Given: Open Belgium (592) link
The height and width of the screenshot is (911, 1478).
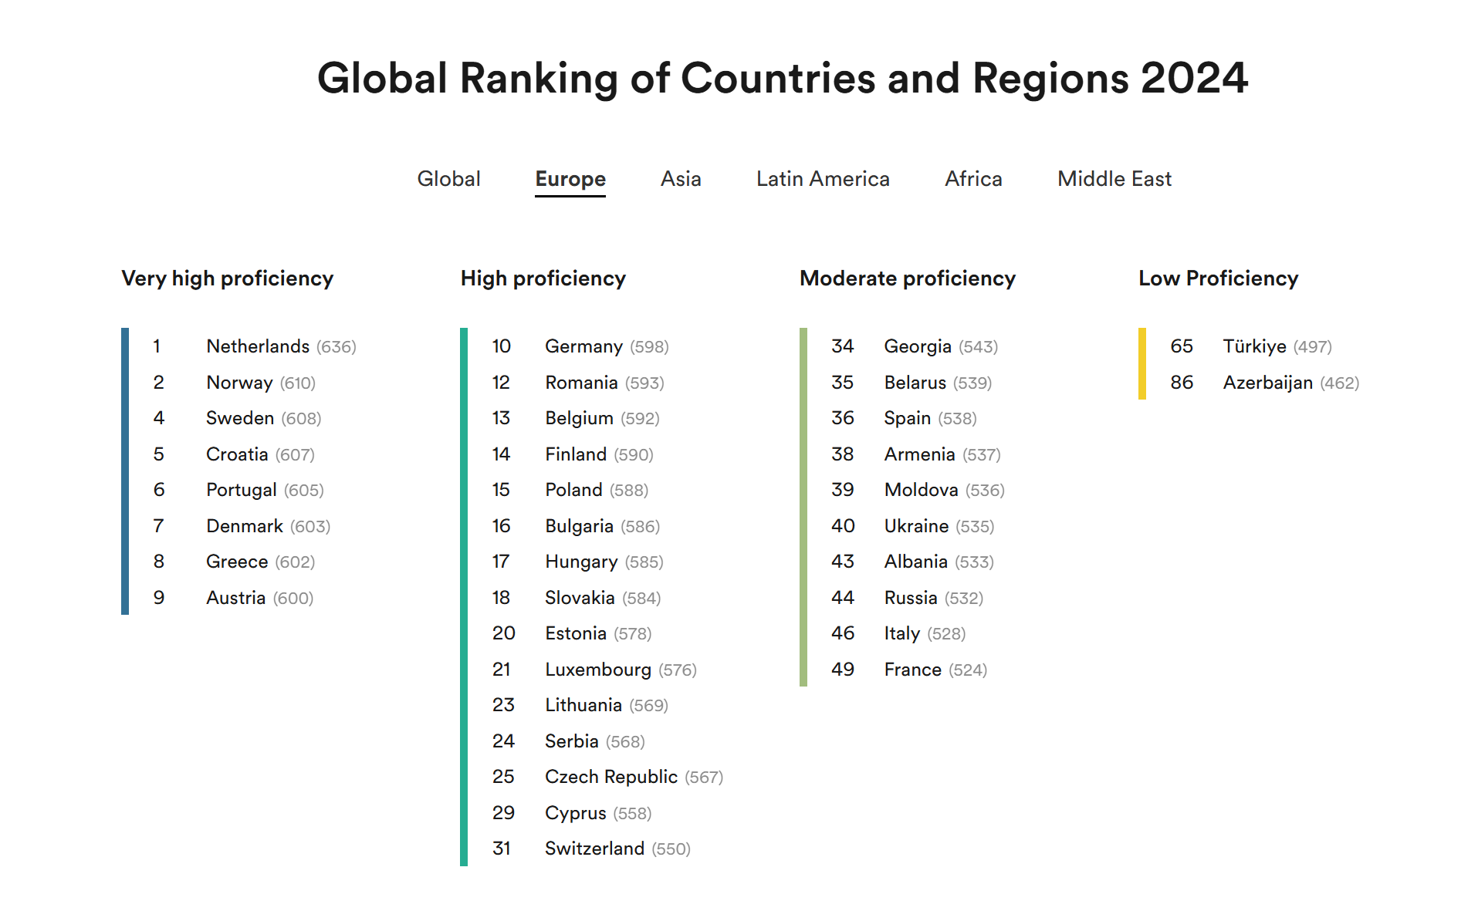Looking at the screenshot, I should click(x=602, y=418).
